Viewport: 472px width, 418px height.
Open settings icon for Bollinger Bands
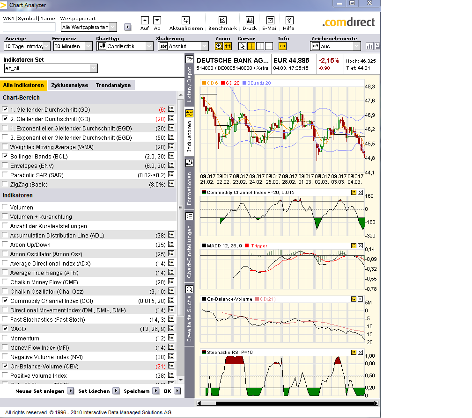point(171,156)
